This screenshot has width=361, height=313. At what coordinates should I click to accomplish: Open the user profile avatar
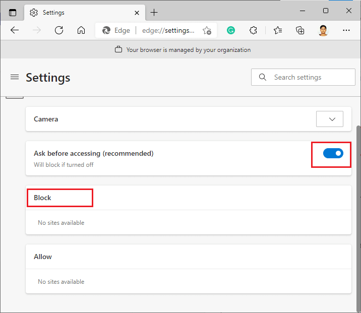click(x=323, y=30)
